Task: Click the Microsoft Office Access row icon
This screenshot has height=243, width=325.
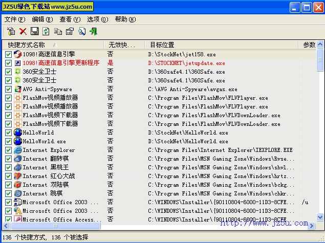Action: (18, 219)
